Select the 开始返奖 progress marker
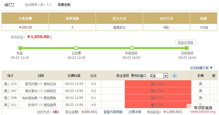 pos(132,48)
